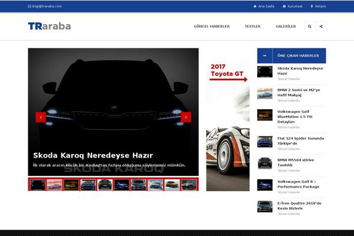Click the home icon beside Ana Sayfa

[x=255, y=6]
